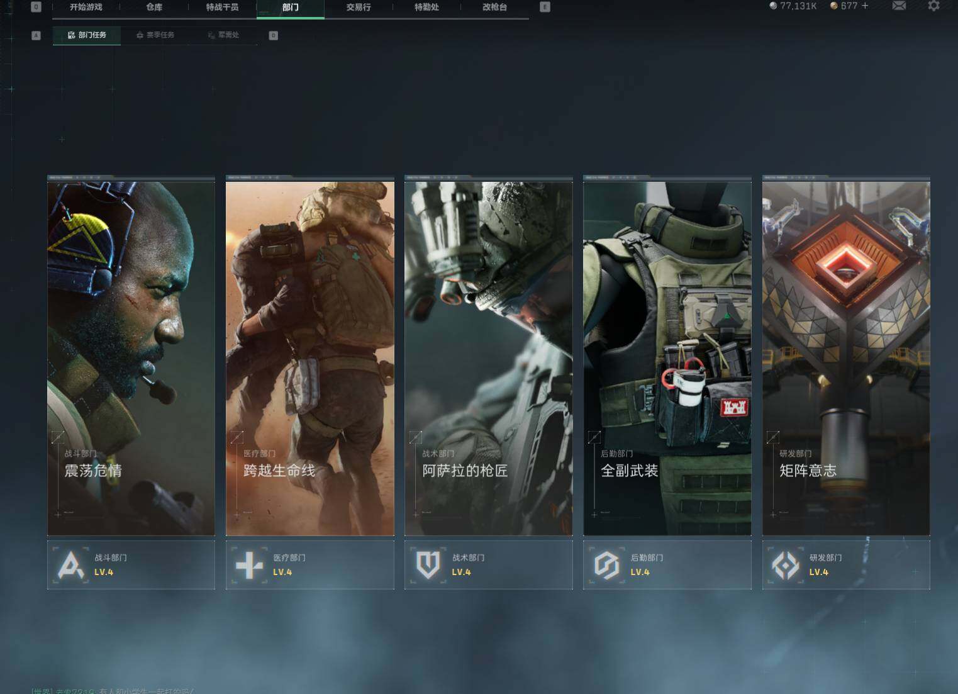Click the LV.4 level of 研发部门

point(818,573)
